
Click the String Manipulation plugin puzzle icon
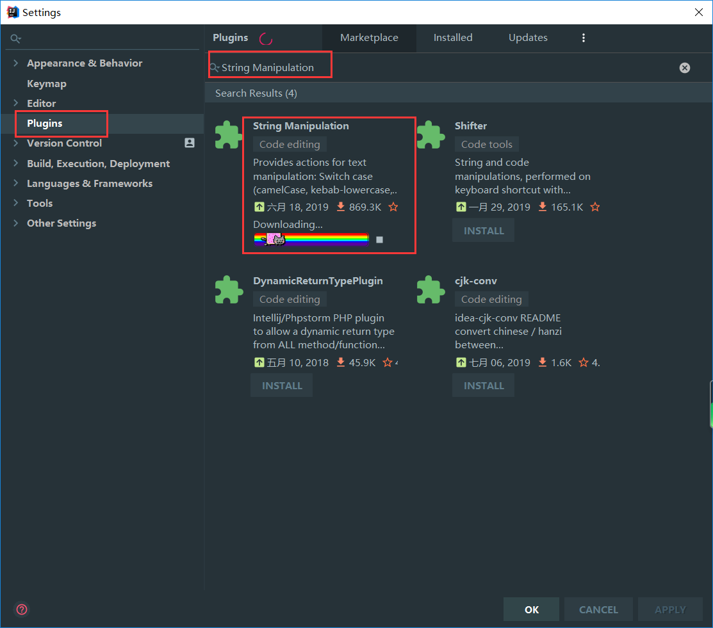(x=228, y=134)
